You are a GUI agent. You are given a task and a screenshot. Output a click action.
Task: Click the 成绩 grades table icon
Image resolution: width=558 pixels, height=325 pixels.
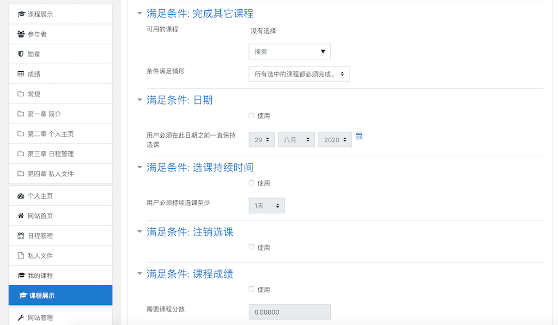tap(21, 74)
